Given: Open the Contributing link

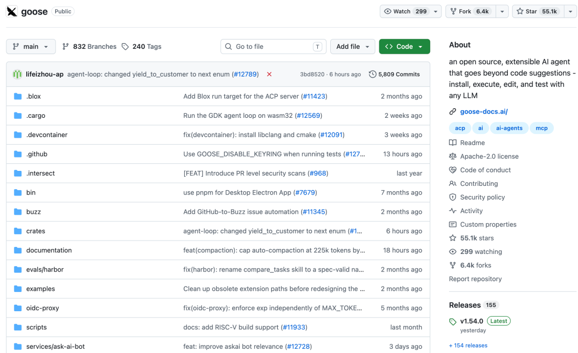Looking at the screenshot, I should (x=479, y=184).
